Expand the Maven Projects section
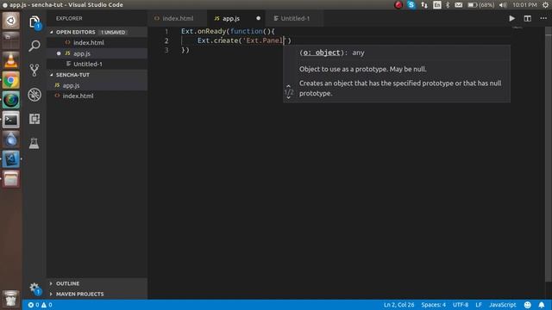 tap(97, 294)
